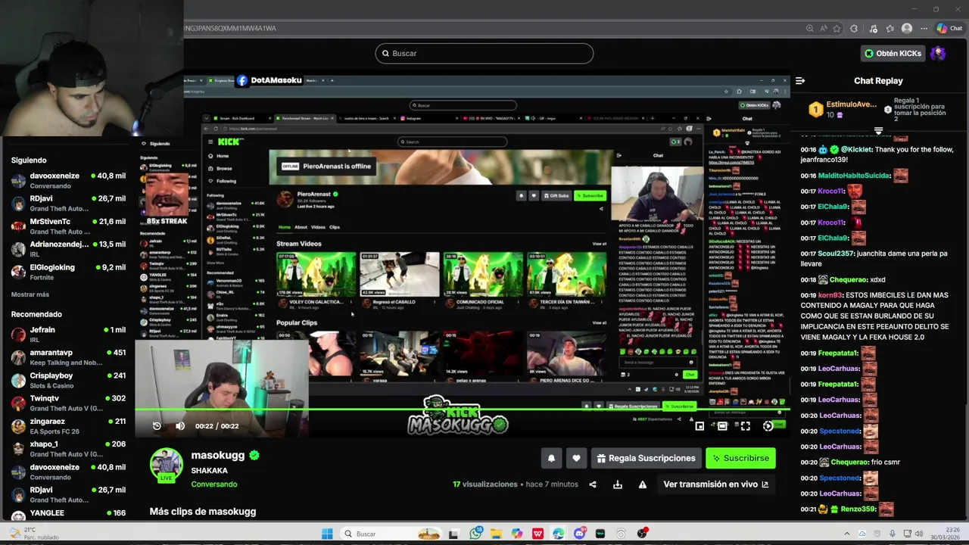This screenshot has width=969, height=545.
Task: Open MrStivenTc channel in sidebar
Action: click(x=68, y=226)
